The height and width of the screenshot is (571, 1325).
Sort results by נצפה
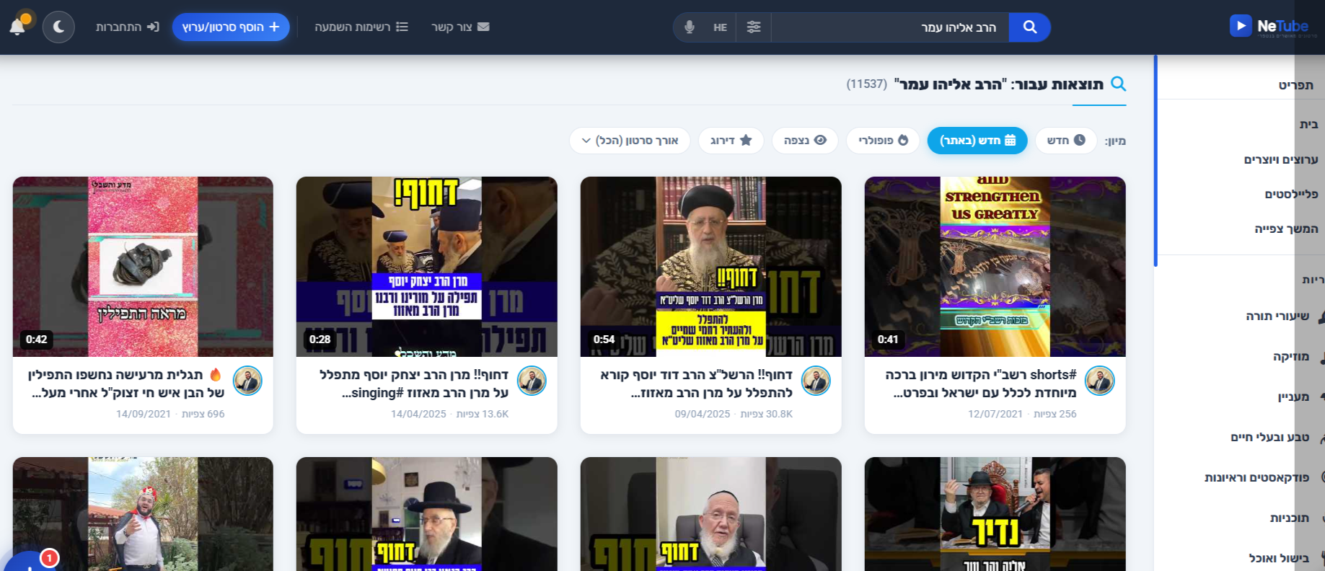pos(805,141)
